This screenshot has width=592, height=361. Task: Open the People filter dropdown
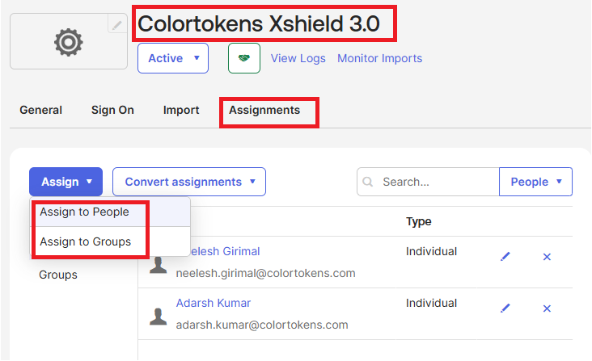535,182
